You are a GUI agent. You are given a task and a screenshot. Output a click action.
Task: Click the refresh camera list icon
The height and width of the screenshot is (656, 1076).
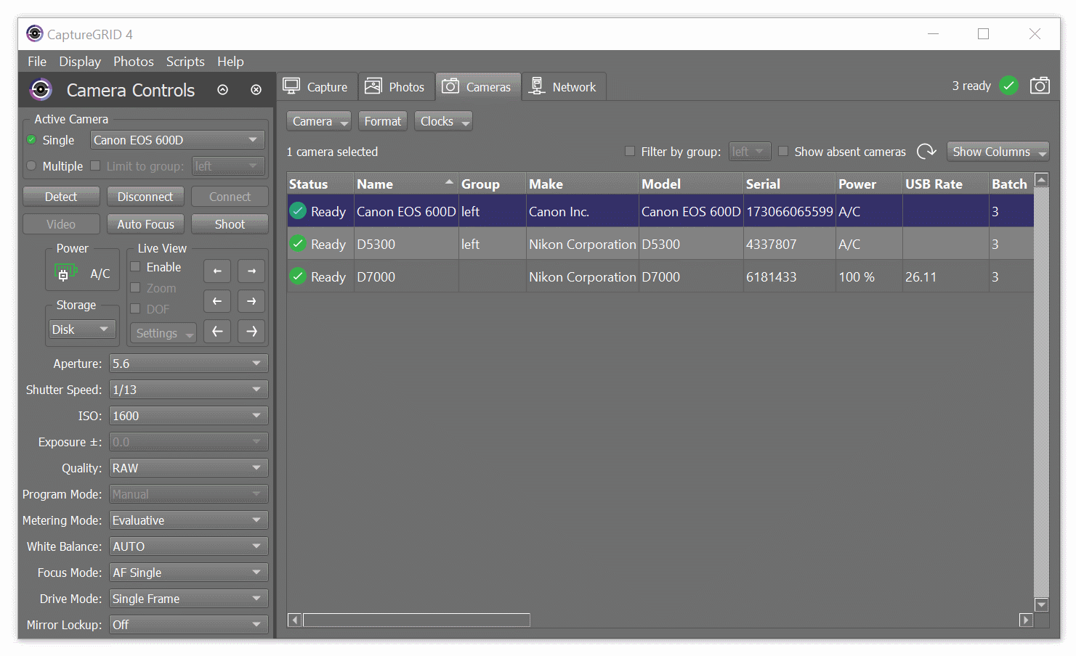(926, 152)
